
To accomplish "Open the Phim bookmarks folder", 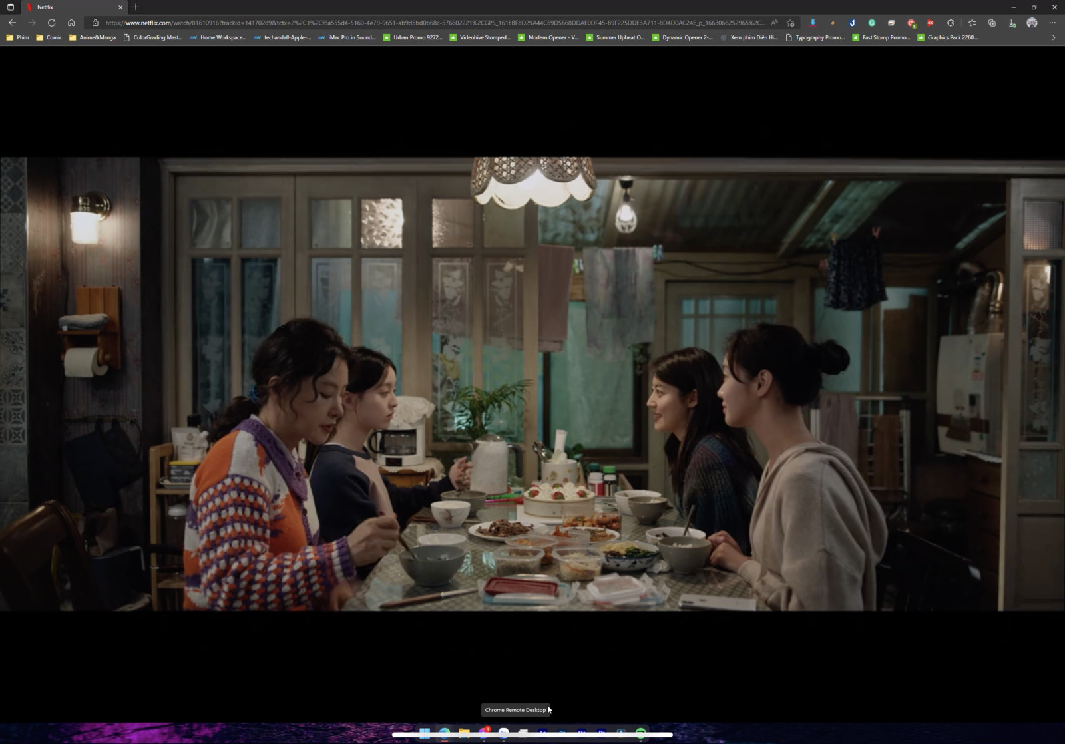I will pyautogui.click(x=17, y=37).
